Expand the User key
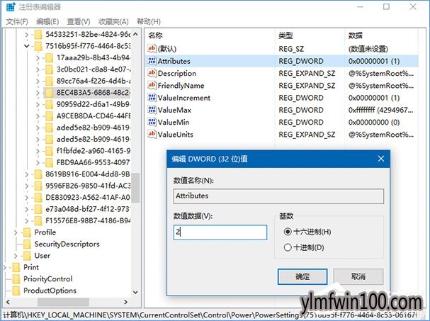This screenshot has height=321, width=430. pyautogui.click(x=16, y=256)
